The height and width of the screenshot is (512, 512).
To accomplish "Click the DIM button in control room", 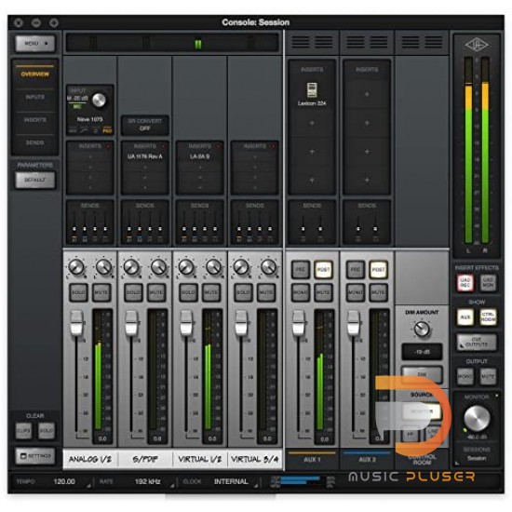I will coord(422,374).
